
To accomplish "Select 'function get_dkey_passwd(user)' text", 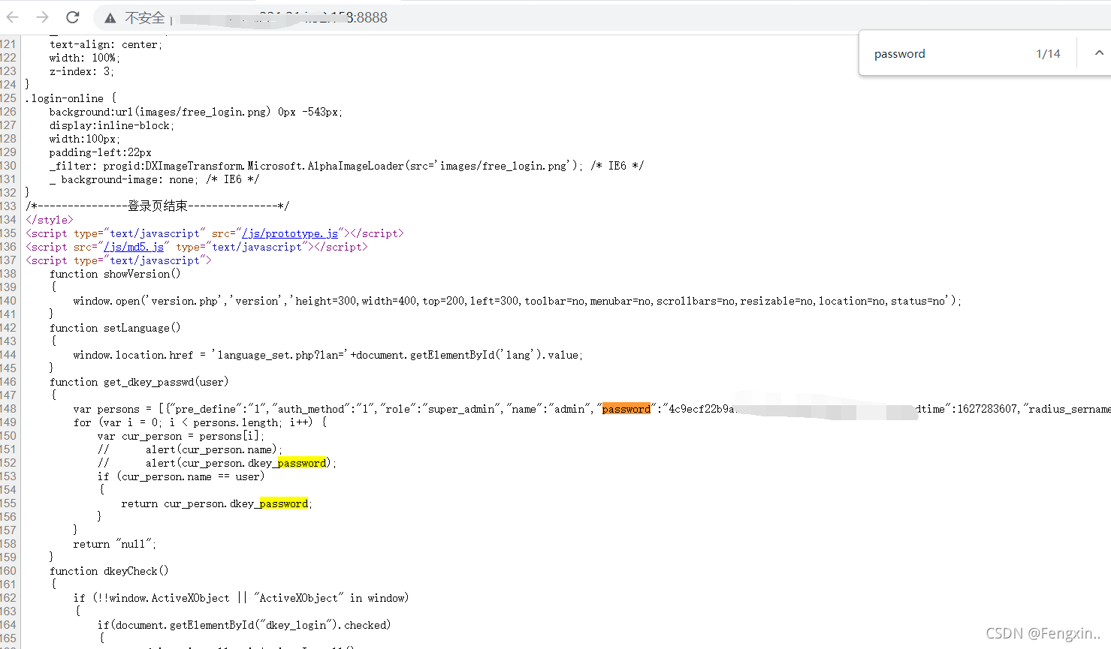I will click(x=139, y=382).
